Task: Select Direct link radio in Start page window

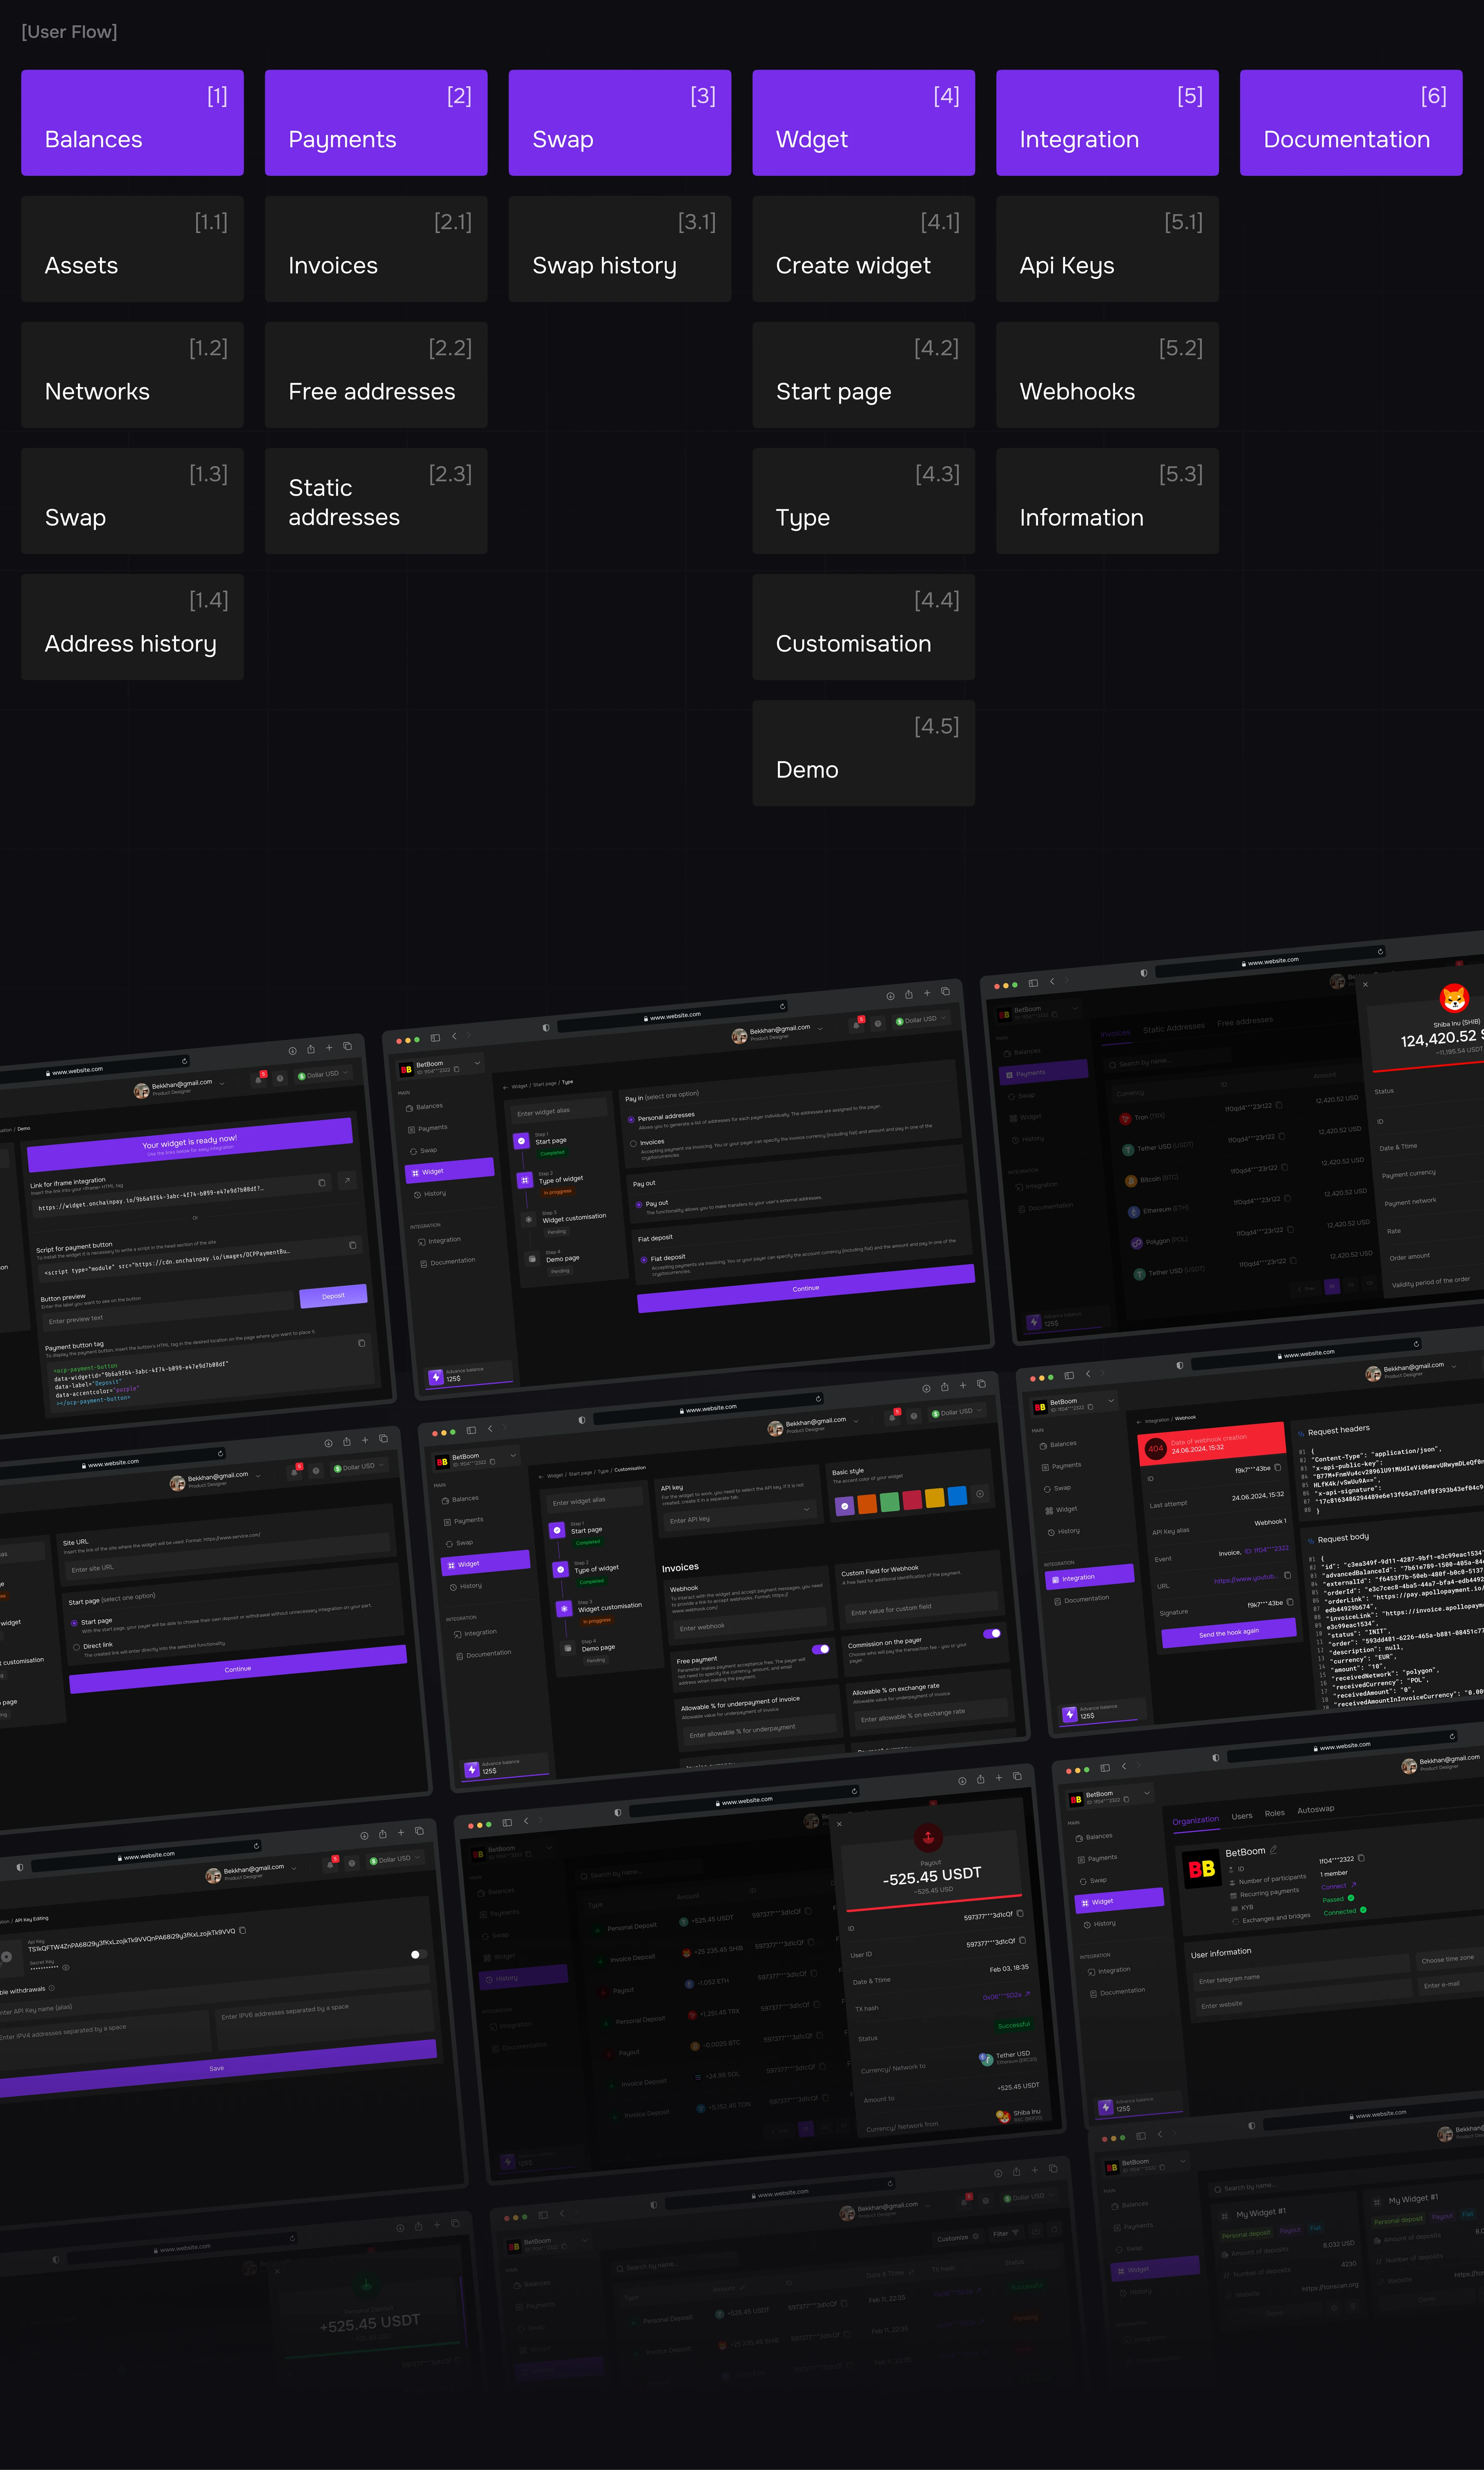Action: 76,1647
